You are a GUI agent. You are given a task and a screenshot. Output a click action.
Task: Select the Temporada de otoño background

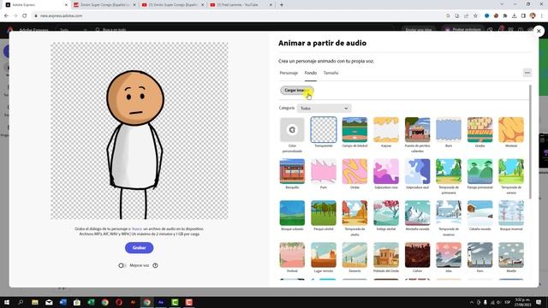[354, 213]
